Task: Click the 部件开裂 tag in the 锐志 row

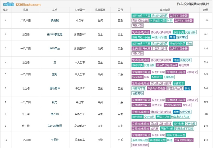Action: [157, 105]
